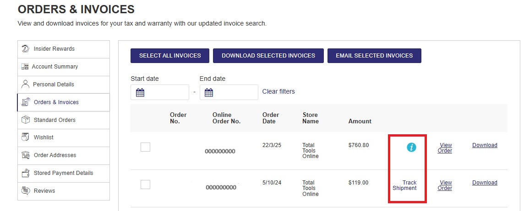
Task: Click the Order Addresses sidebar icon
Action: point(26,155)
